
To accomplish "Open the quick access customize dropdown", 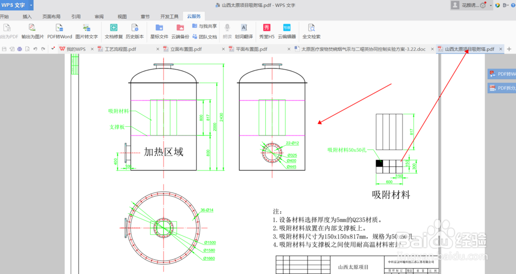I will (x=53, y=49).
